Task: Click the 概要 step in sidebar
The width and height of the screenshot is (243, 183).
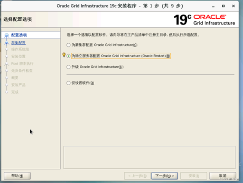Action: [x=15, y=78]
